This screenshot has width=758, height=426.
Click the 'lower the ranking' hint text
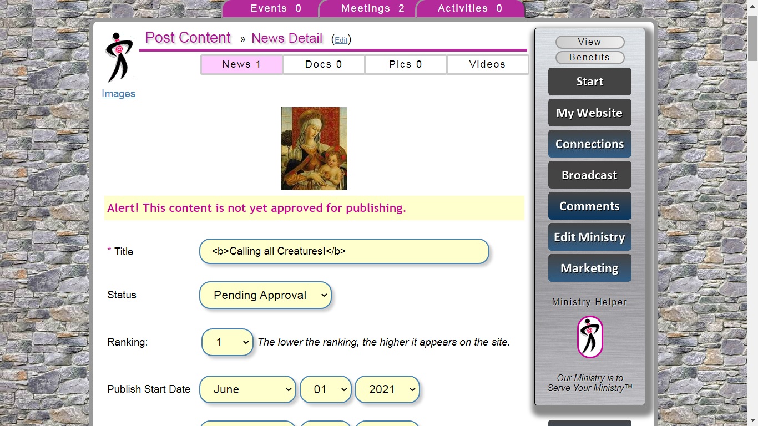click(383, 342)
